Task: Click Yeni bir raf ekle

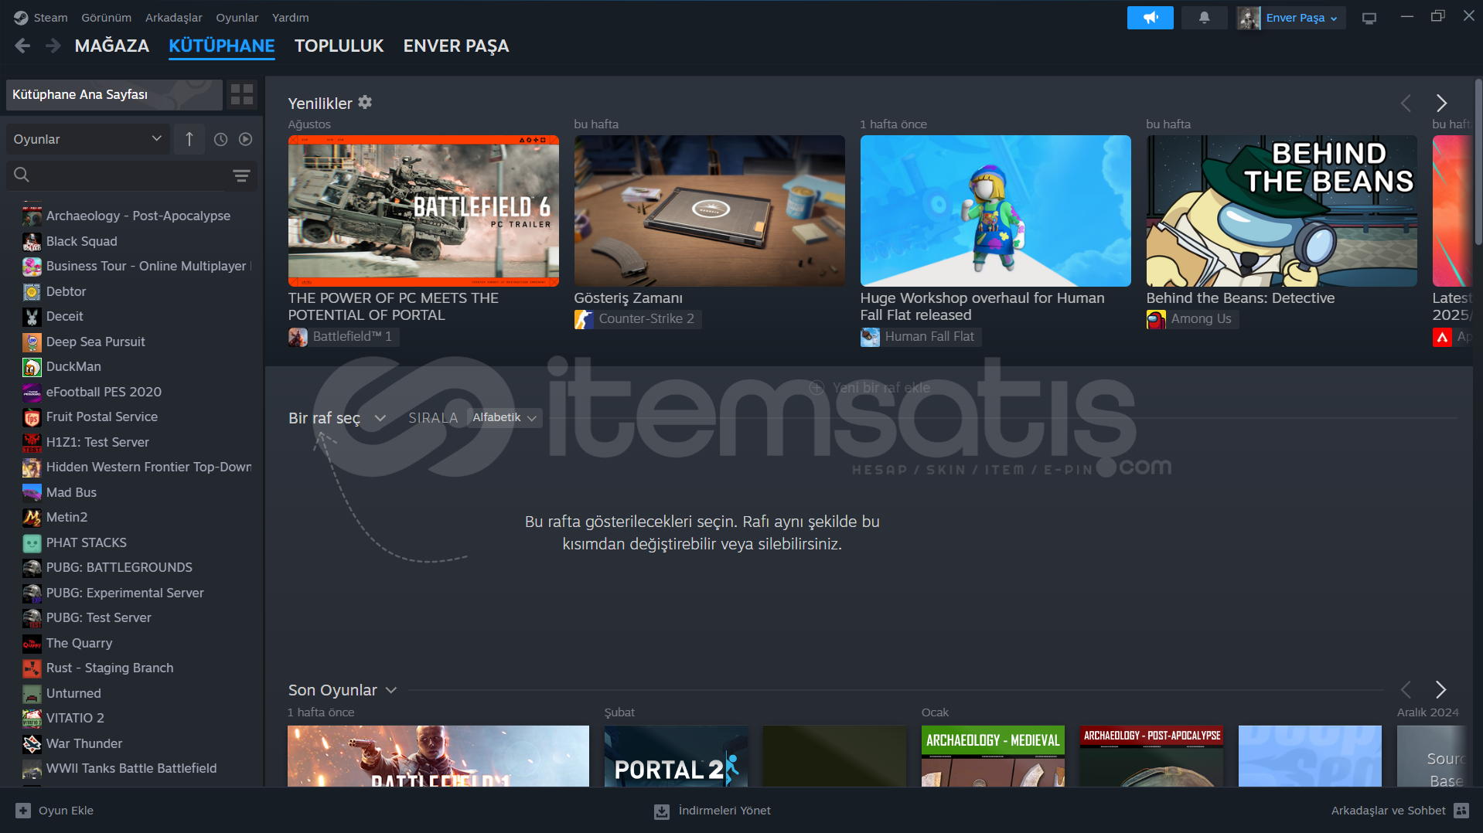Action: (x=870, y=388)
